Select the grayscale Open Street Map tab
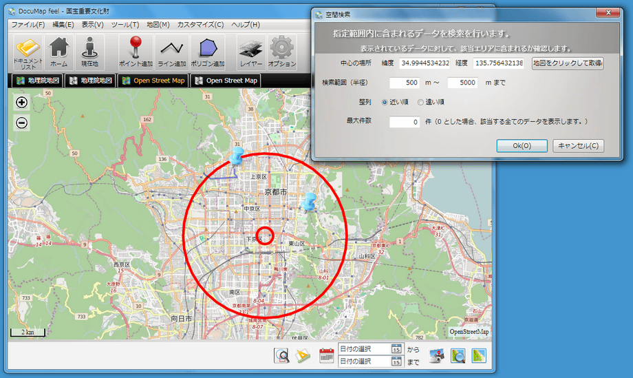The width and height of the screenshot is (633, 378). pyautogui.click(x=226, y=81)
